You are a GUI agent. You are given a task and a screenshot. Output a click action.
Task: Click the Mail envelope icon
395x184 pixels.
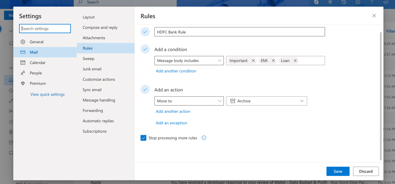[23, 52]
